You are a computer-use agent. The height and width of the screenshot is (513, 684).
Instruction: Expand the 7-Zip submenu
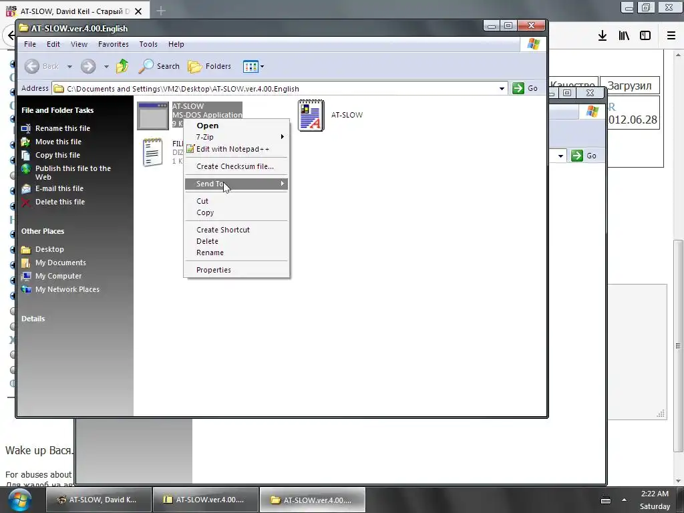(236, 137)
